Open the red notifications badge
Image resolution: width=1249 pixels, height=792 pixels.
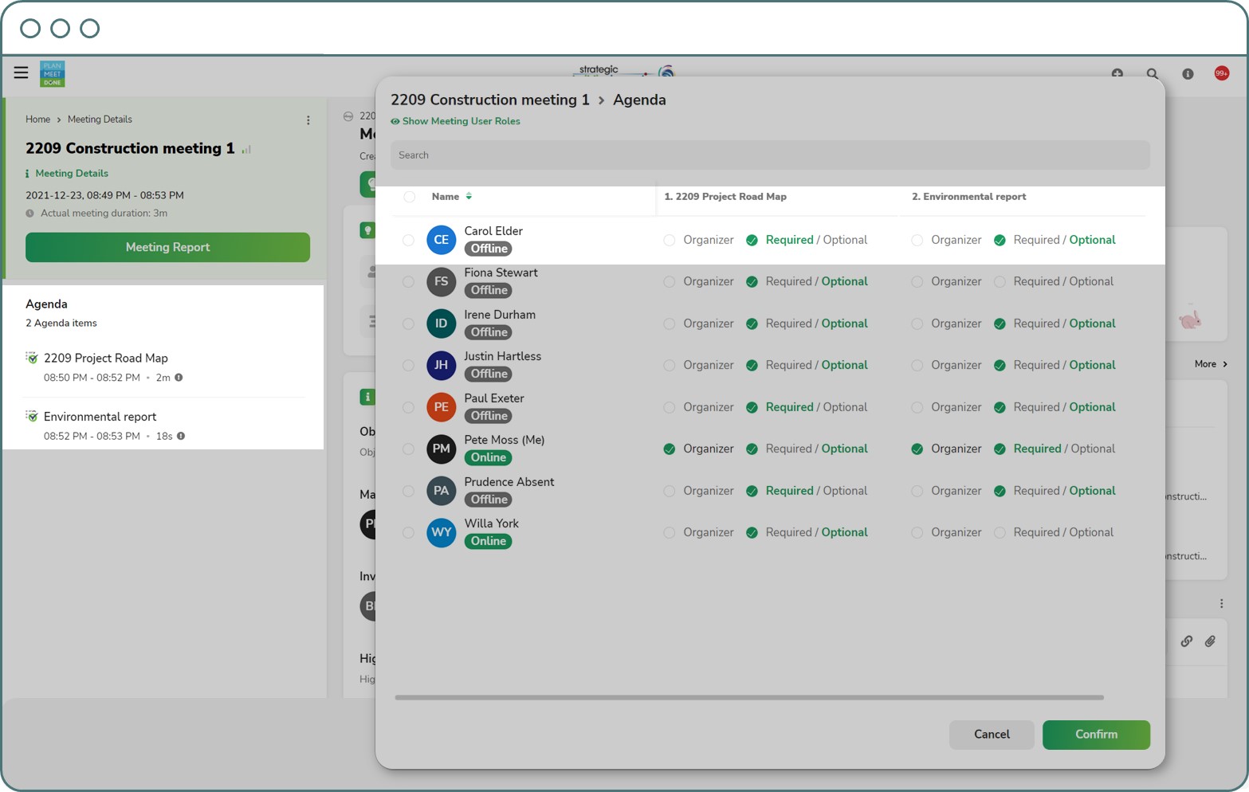(x=1221, y=73)
